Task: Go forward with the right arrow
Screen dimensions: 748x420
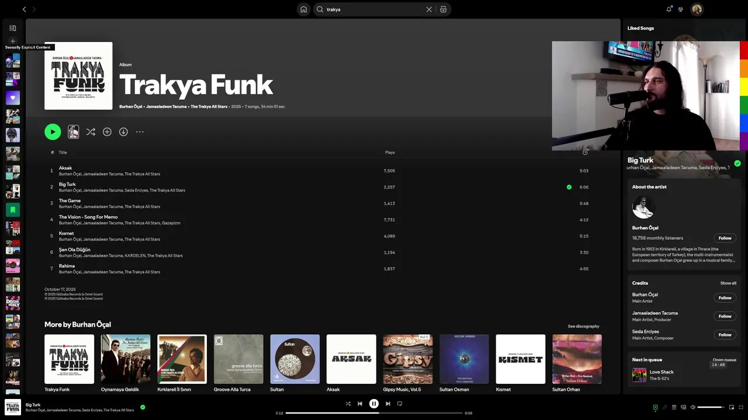Action: [x=34, y=9]
